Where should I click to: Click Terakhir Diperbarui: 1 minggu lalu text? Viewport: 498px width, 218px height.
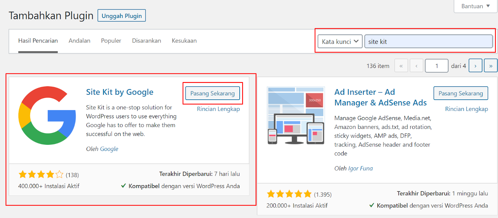[442, 193]
